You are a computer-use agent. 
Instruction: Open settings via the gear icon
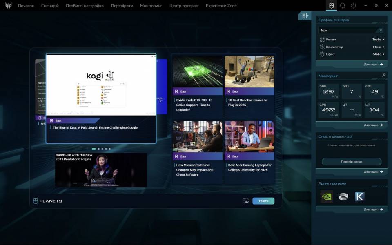[354, 6]
